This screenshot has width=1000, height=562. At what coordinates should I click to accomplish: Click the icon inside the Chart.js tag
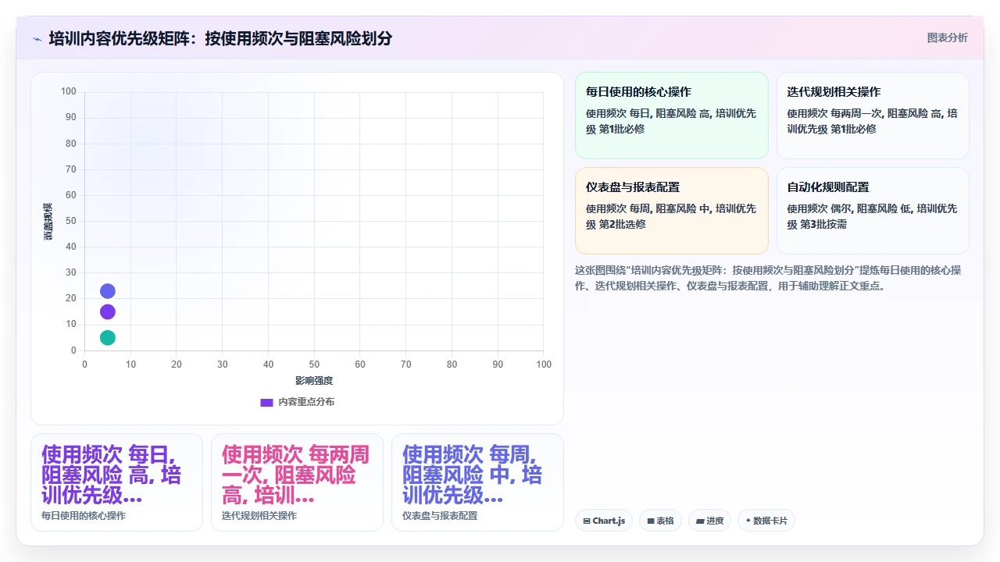pos(587,521)
